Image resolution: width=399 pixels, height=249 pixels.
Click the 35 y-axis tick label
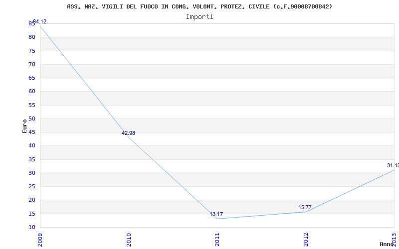pyautogui.click(x=31, y=159)
